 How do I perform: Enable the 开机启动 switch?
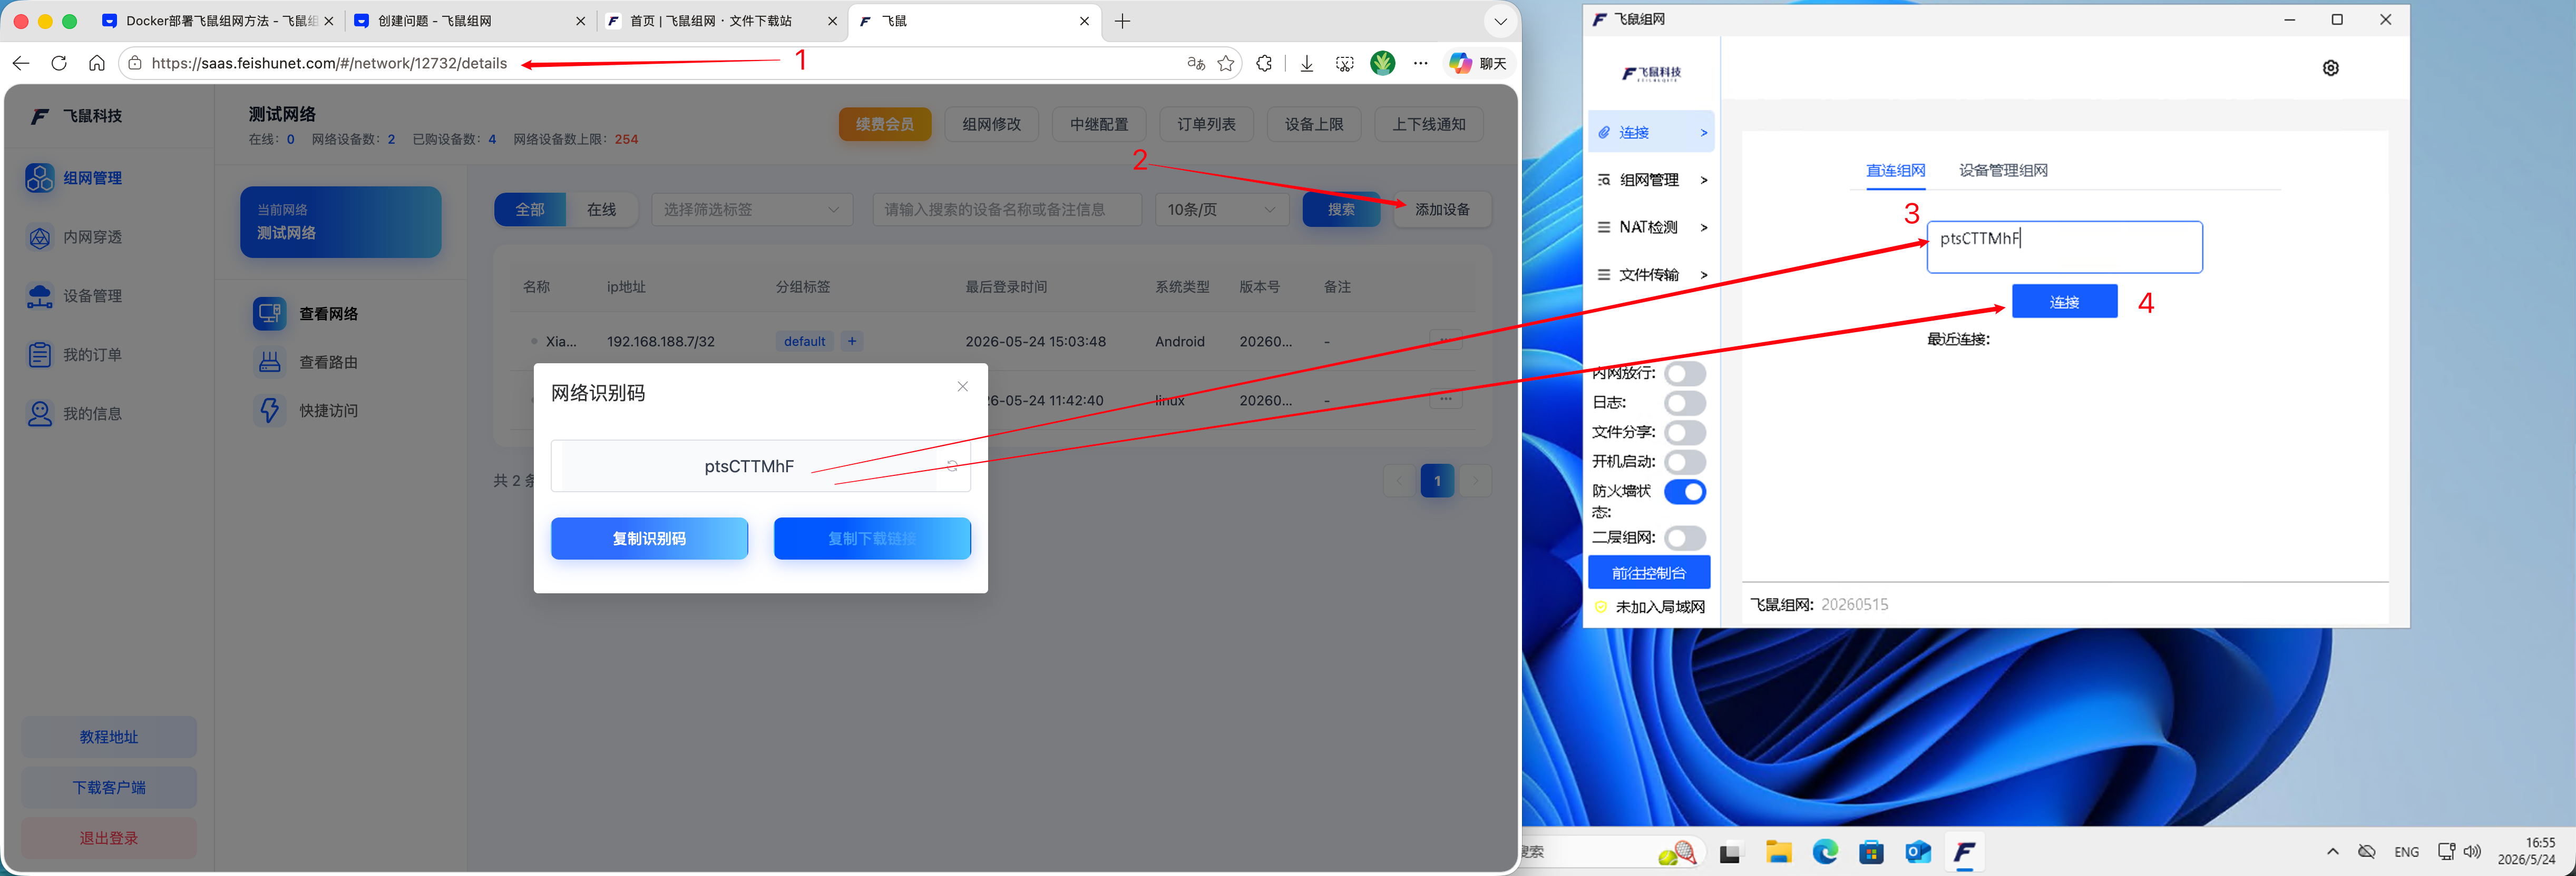[x=1685, y=462]
